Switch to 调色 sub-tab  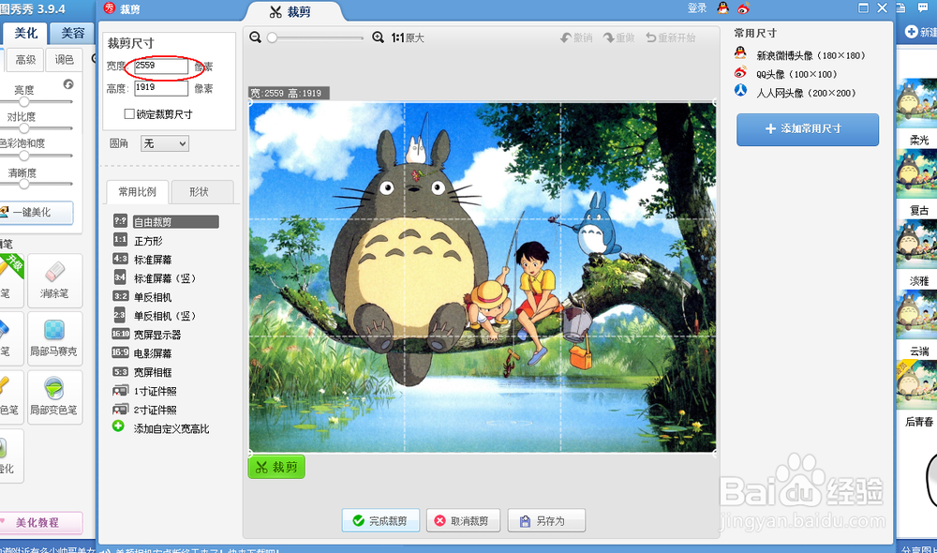(64, 60)
